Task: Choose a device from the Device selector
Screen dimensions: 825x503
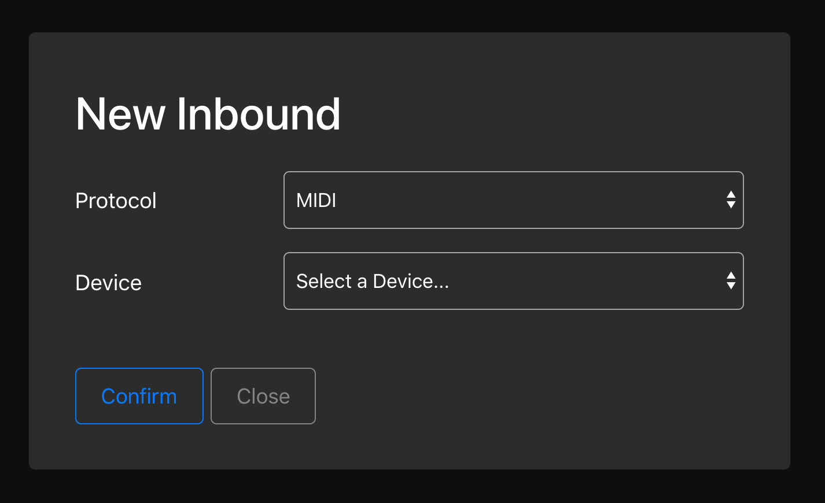Action: click(x=513, y=281)
